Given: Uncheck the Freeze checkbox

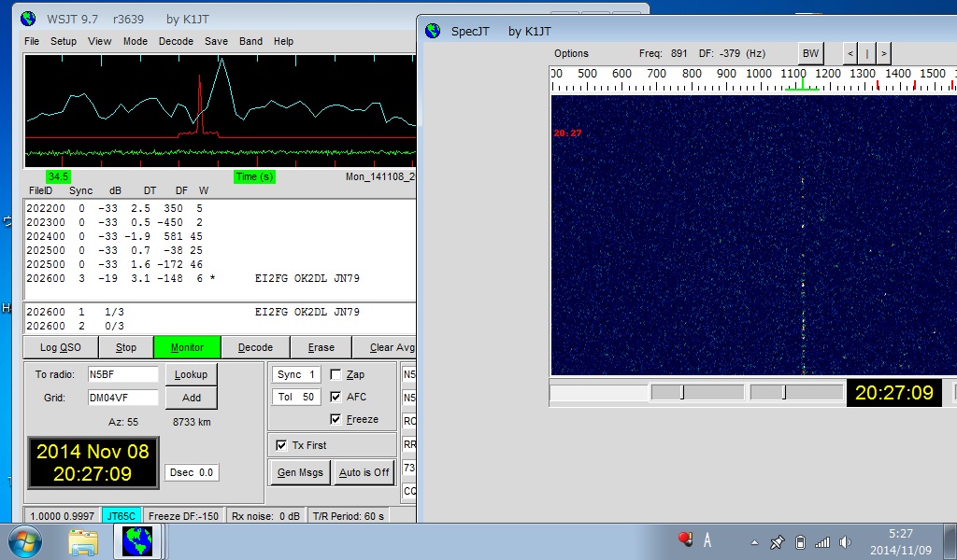Looking at the screenshot, I should [x=336, y=419].
